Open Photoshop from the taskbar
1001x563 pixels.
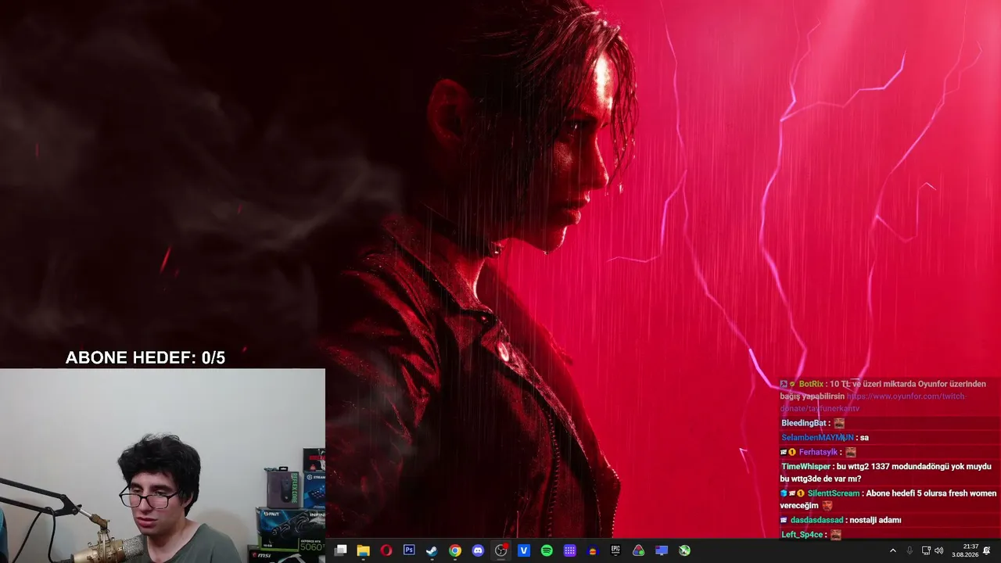tap(409, 550)
